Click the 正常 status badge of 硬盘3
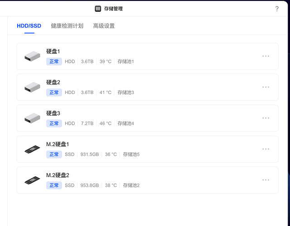 (x=54, y=123)
